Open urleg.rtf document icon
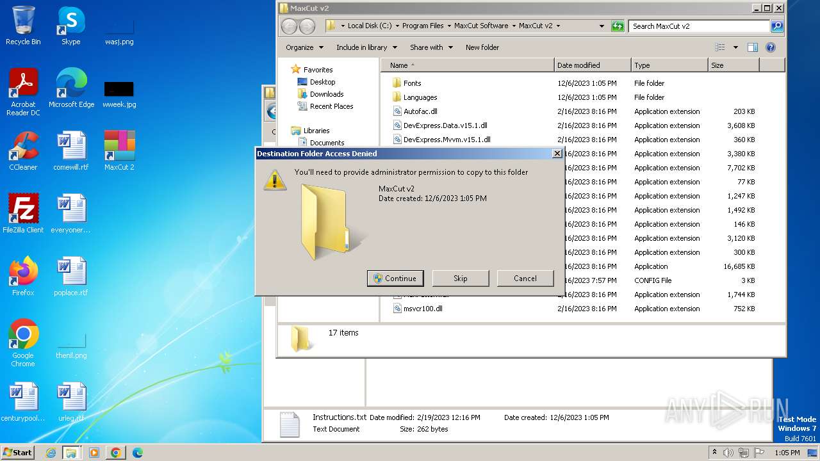This screenshot has height=461, width=820. [71, 402]
